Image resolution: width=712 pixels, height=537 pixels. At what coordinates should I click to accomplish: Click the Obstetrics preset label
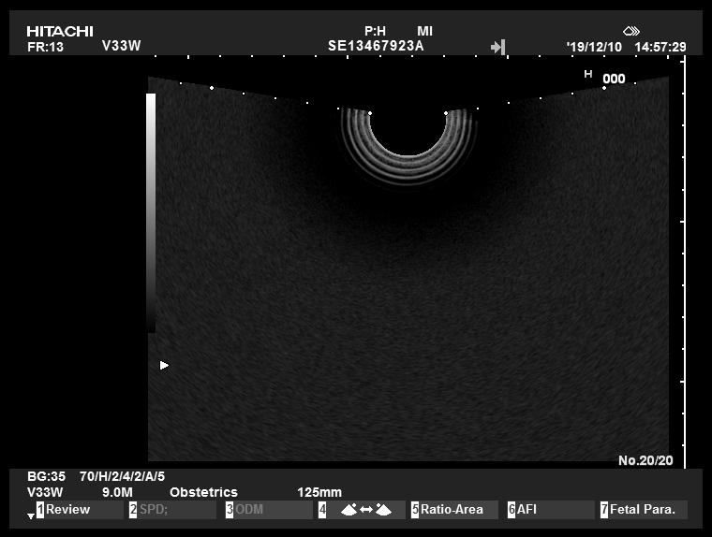click(203, 492)
